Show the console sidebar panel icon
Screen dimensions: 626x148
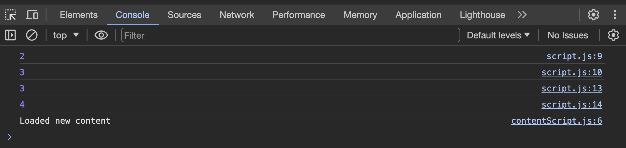click(x=10, y=35)
